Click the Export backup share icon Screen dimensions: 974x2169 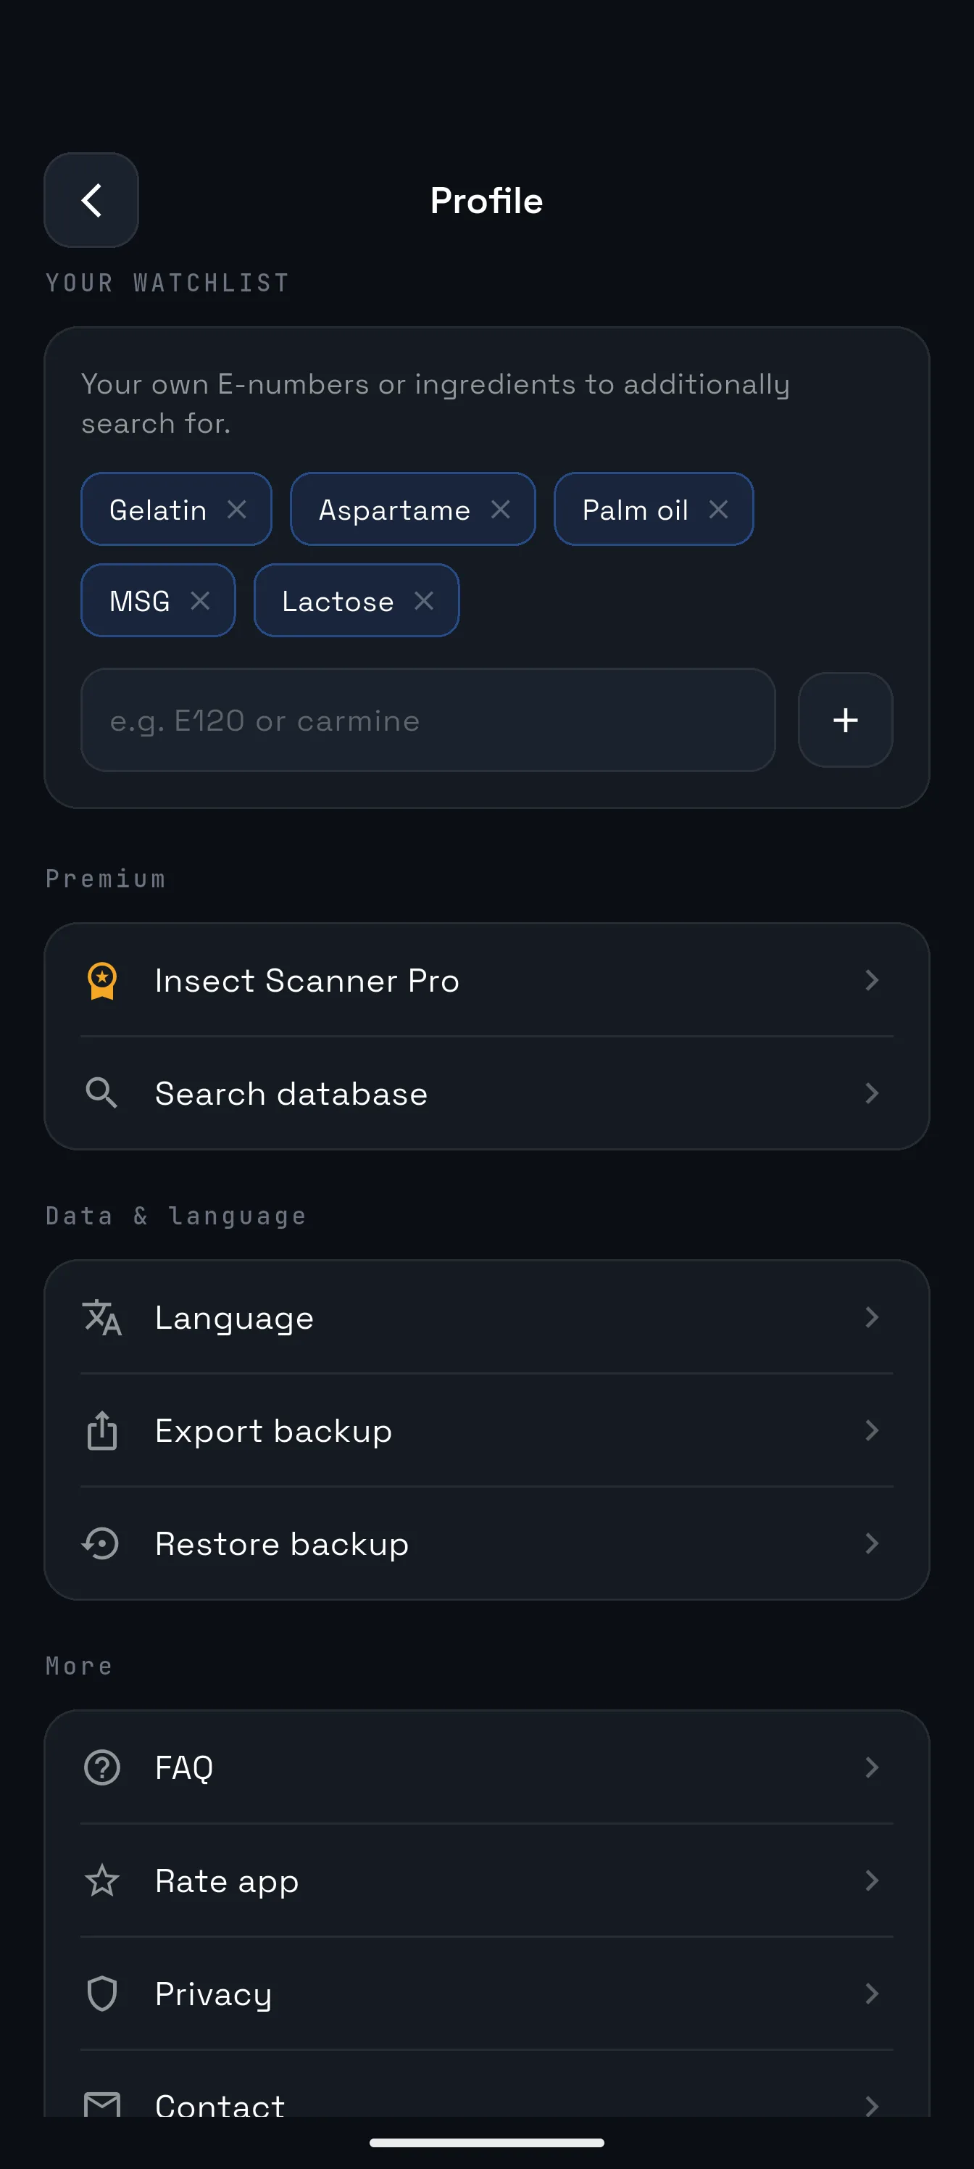pos(102,1430)
